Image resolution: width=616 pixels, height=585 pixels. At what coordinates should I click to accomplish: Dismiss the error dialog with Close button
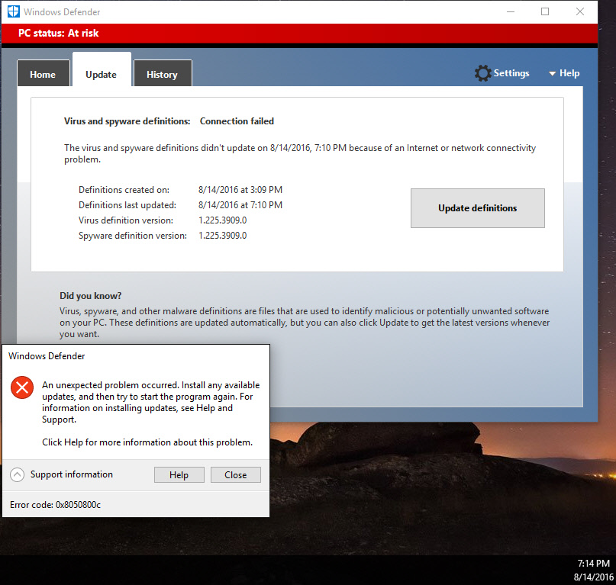pyautogui.click(x=236, y=474)
